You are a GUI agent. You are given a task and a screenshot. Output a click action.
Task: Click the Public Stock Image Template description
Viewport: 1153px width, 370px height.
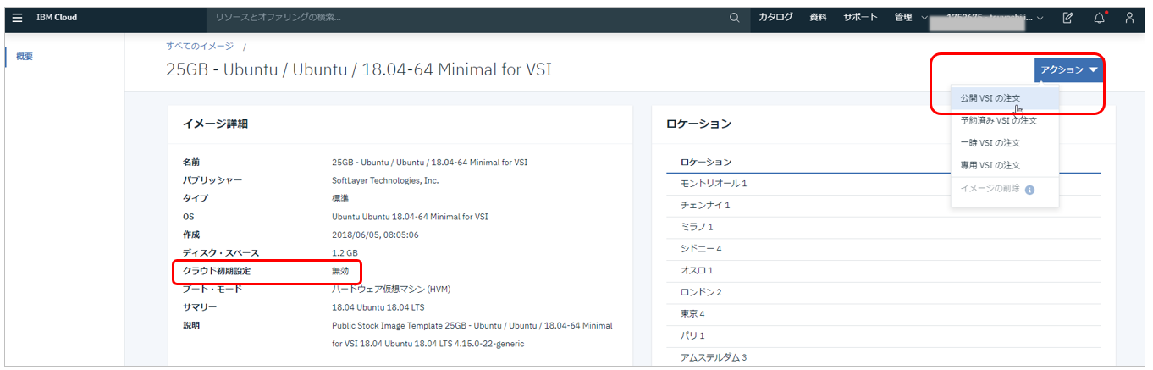pos(472,334)
